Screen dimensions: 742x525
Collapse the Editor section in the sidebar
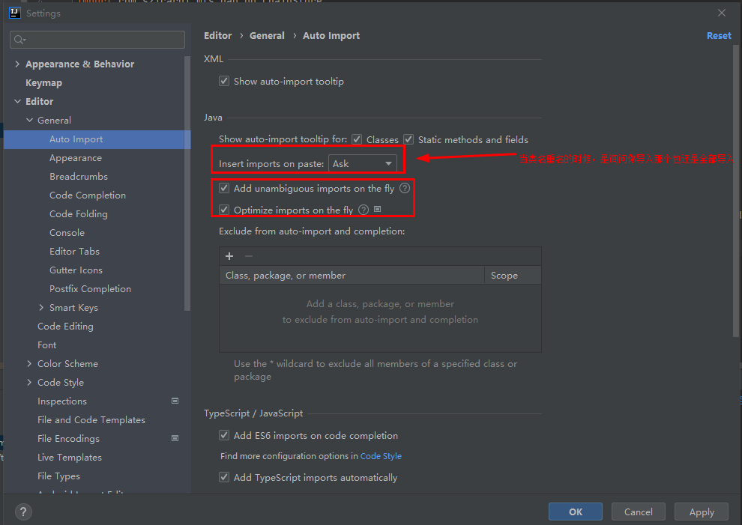[17, 101]
